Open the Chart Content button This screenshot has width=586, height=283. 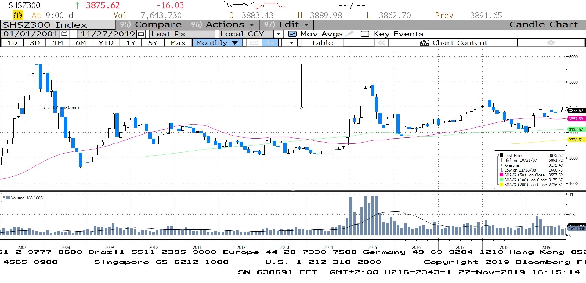pyautogui.click(x=454, y=43)
